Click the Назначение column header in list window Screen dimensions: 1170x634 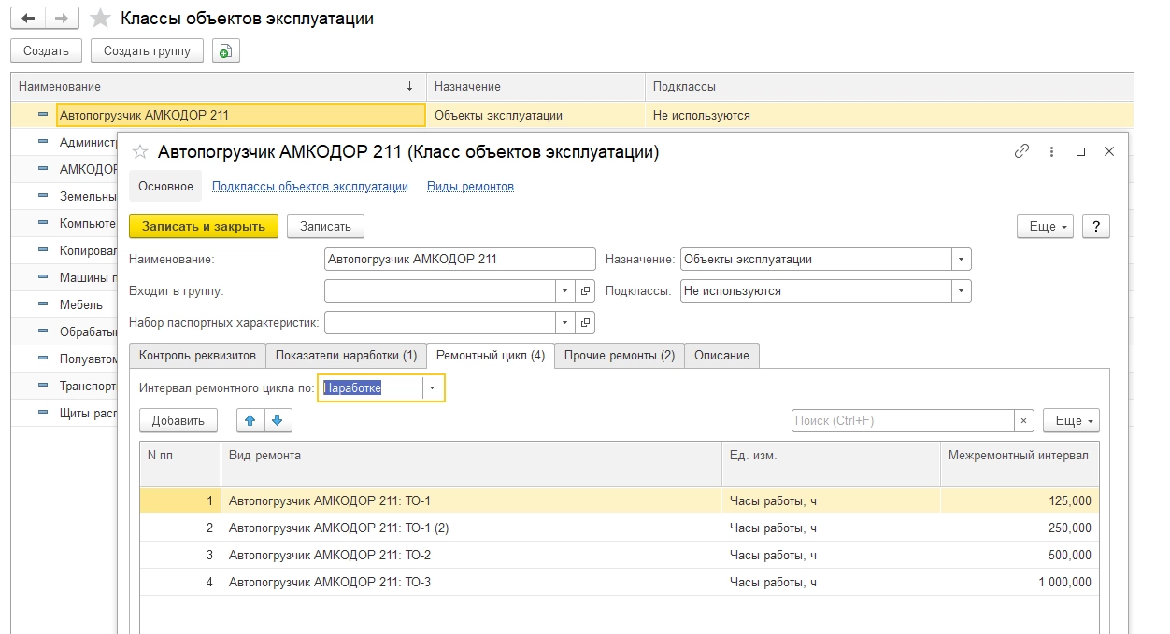535,86
